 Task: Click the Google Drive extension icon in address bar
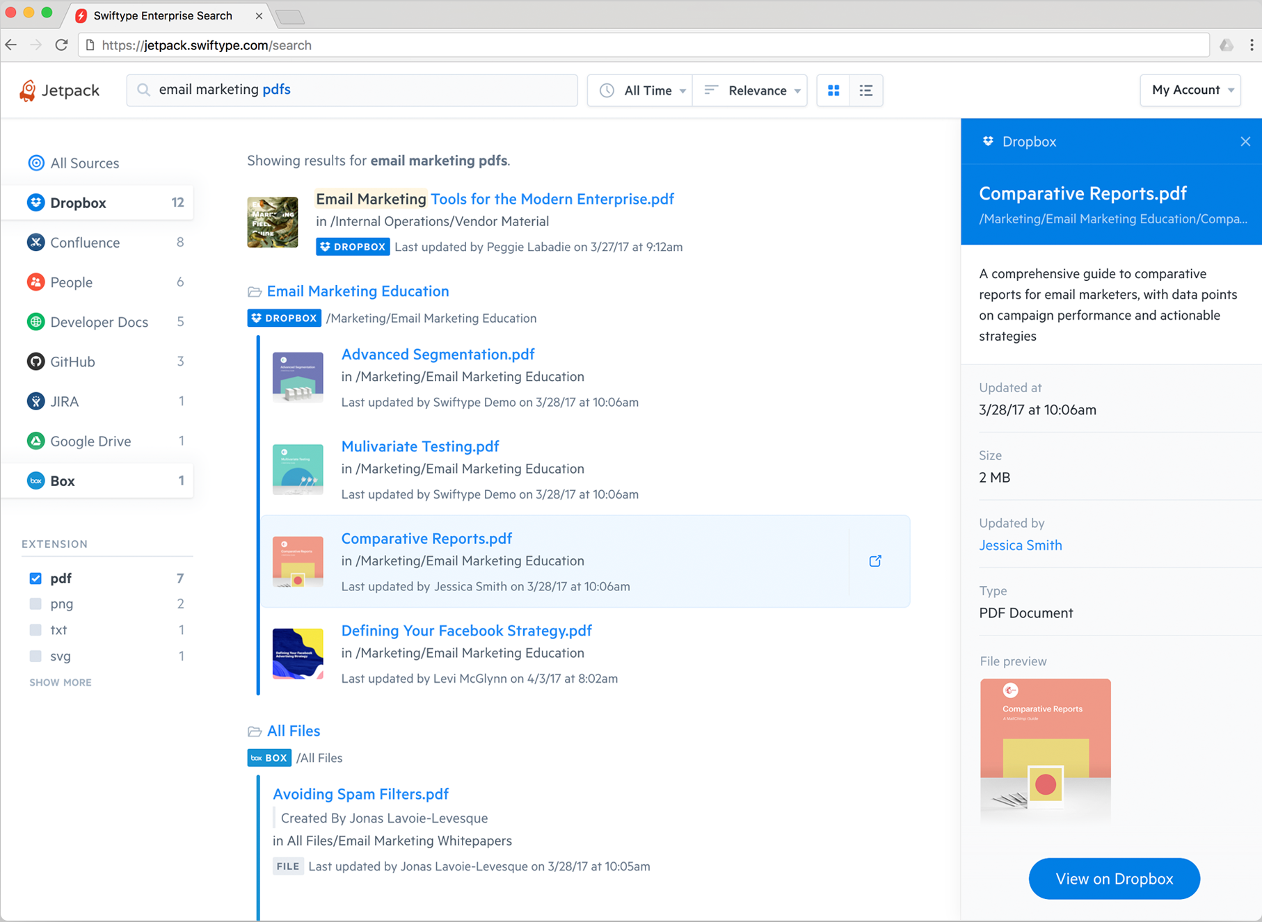1226,45
